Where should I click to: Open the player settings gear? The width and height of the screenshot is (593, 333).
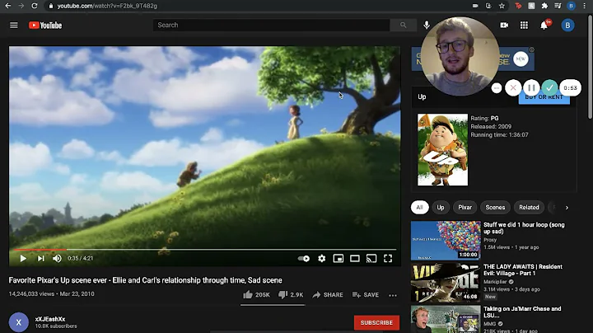(322, 259)
